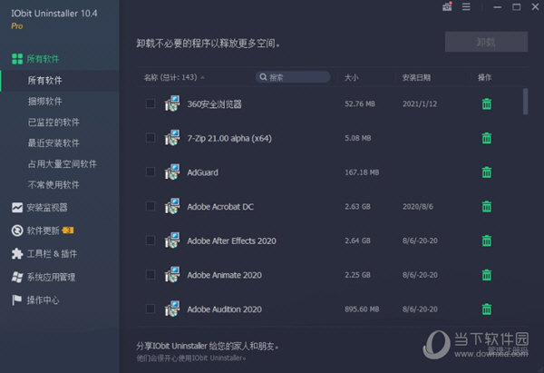The image size is (544, 373).
Task: Select 不常使用软件 in sidebar
Action: coord(53,185)
